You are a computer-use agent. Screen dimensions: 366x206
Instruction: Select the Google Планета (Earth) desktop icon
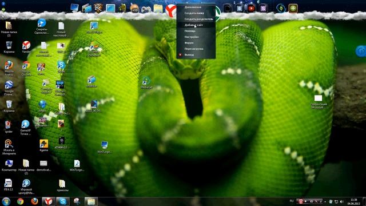tap(9, 88)
